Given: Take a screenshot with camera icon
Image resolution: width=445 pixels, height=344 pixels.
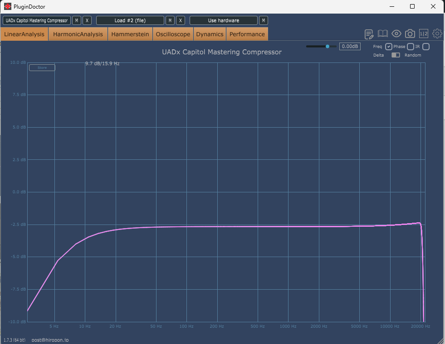Looking at the screenshot, I should (x=410, y=33).
